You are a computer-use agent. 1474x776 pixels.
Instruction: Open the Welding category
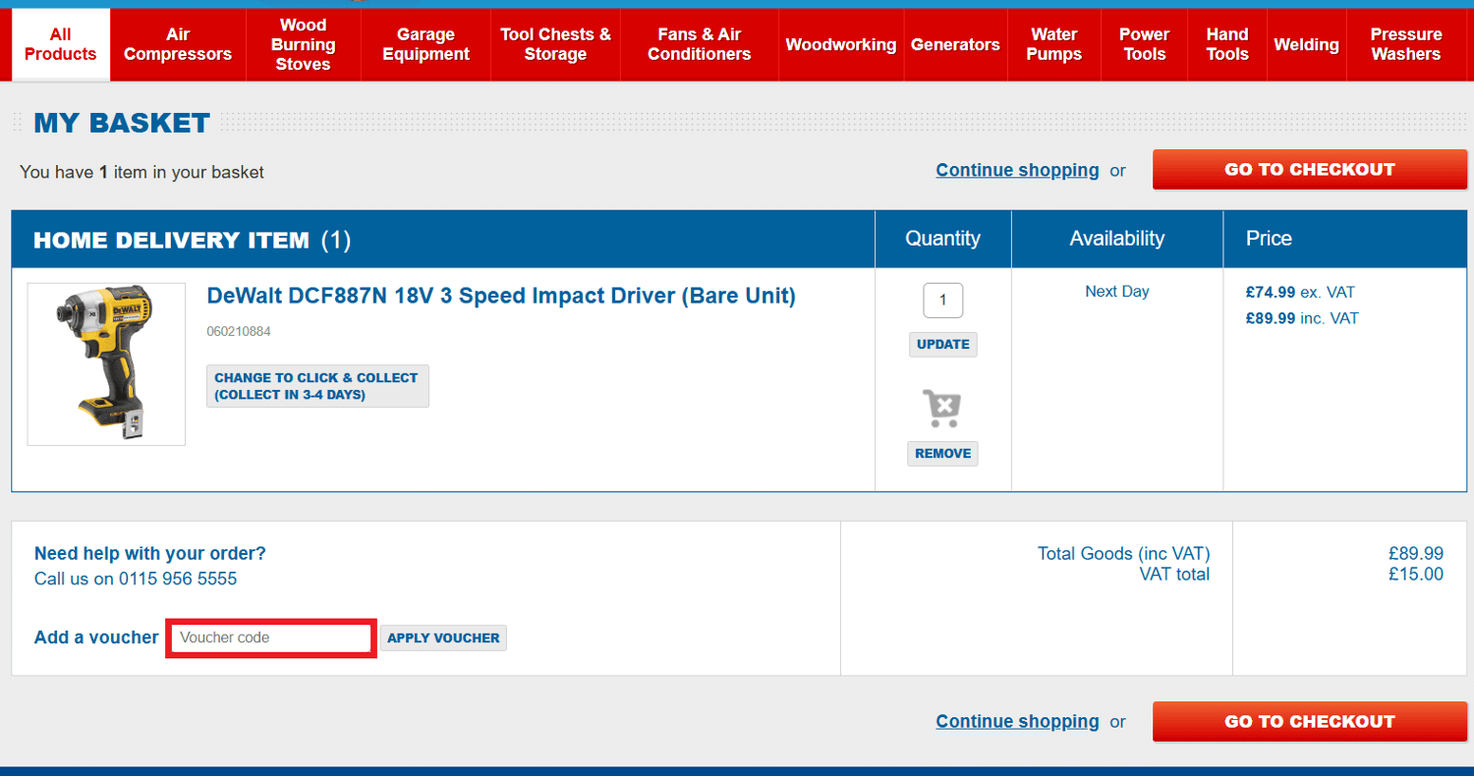point(1306,44)
